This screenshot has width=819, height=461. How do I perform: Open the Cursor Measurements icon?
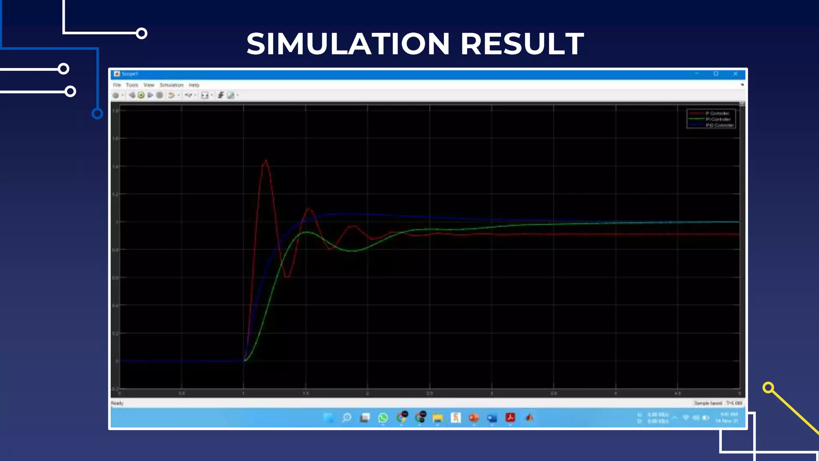click(x=231, y=95)
